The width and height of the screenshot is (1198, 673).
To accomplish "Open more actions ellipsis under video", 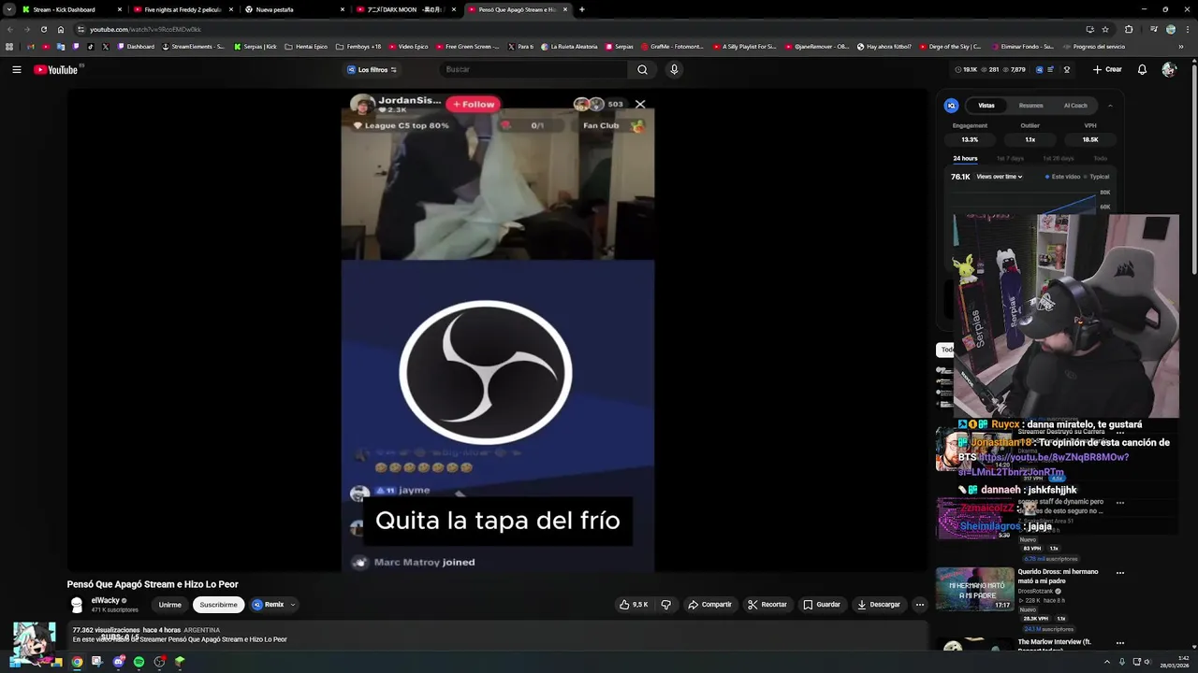I will click(x=919, y=605).
